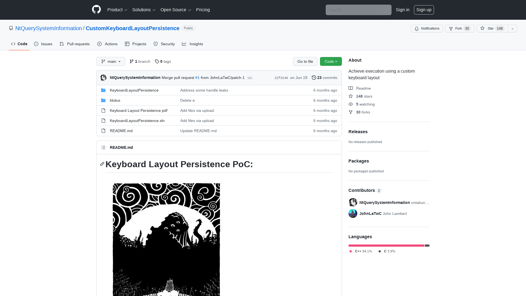Click the commit author avatar
This screenshot has width=526, height=296.
pyautogui.click(x=104, y=78)
